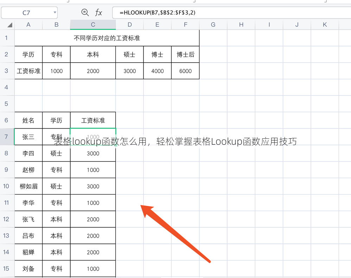The width and height of the screenshot is (351, 278).
Task: Select row 1 header
Action: click(x=6, y=38)
